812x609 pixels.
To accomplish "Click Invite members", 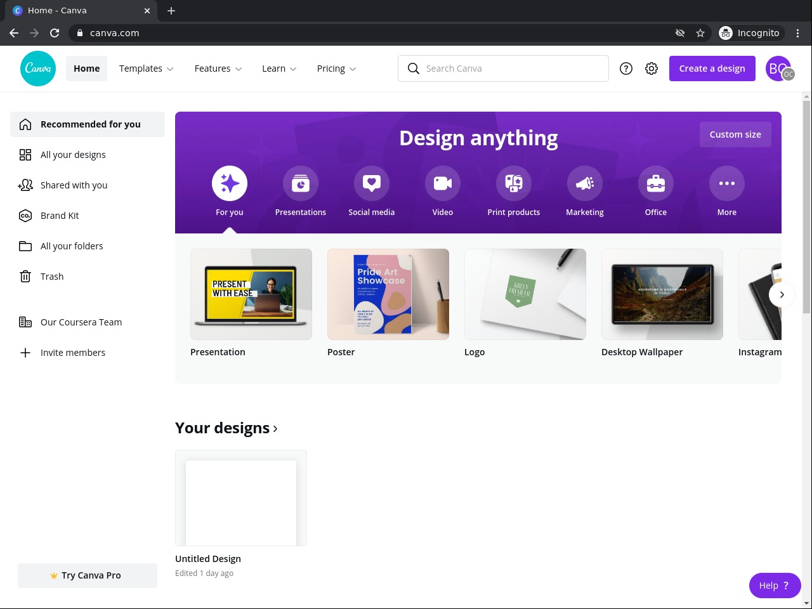I will pyautogui.click(x=88, y=353).
